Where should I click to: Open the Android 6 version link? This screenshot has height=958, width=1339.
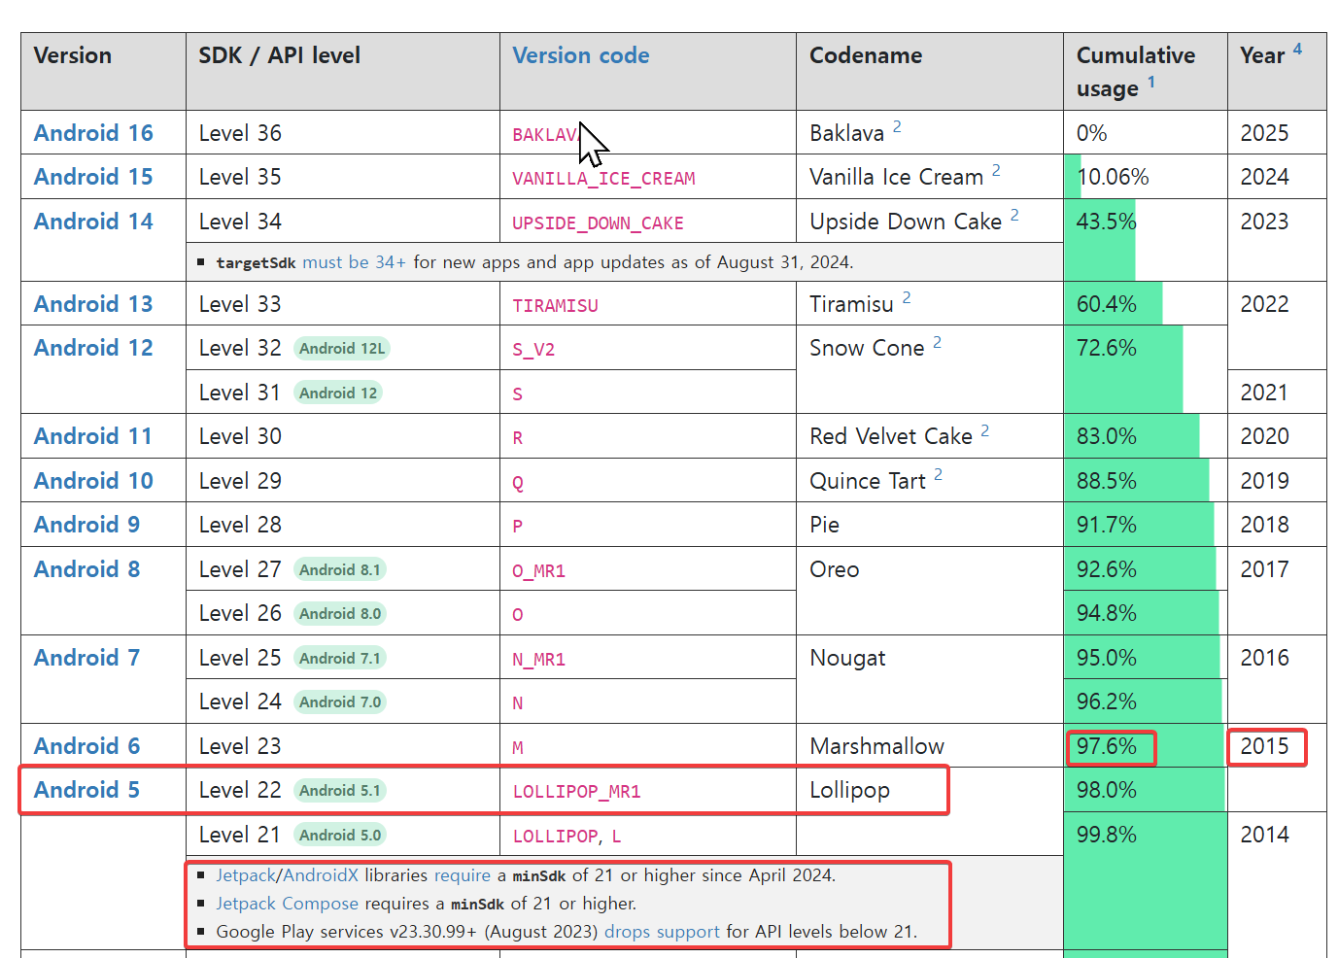(86, 746)
